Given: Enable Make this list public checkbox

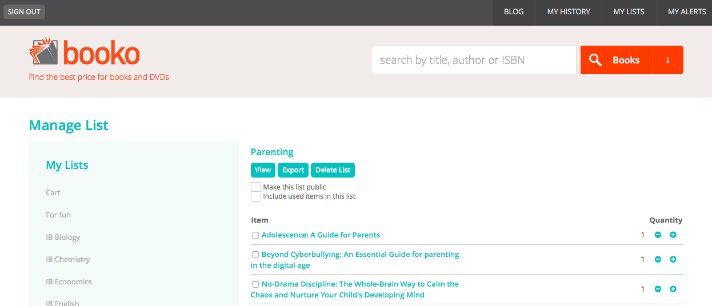Looking at the screenshot, I should coord(256,187).
